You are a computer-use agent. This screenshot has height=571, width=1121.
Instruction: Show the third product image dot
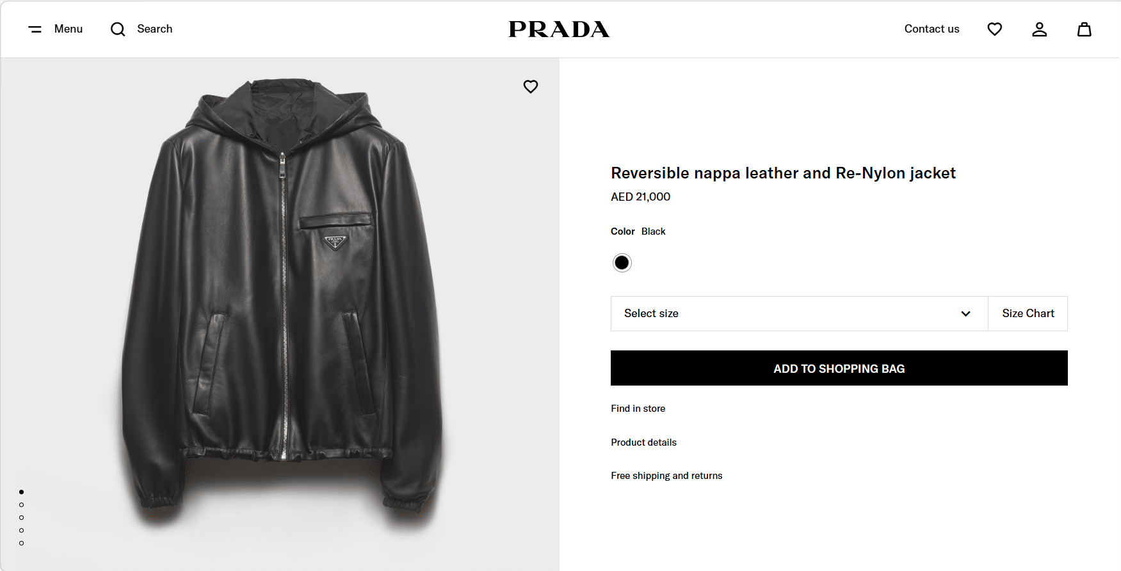point(22,517)
